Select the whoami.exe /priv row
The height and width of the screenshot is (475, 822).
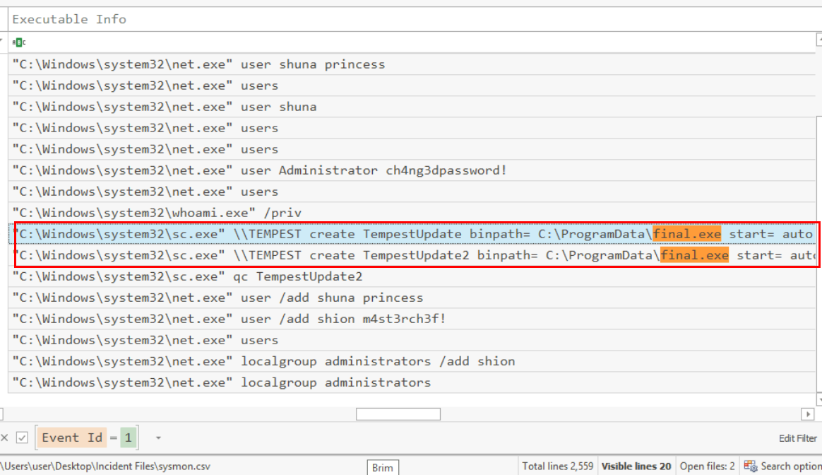point(412,213)
